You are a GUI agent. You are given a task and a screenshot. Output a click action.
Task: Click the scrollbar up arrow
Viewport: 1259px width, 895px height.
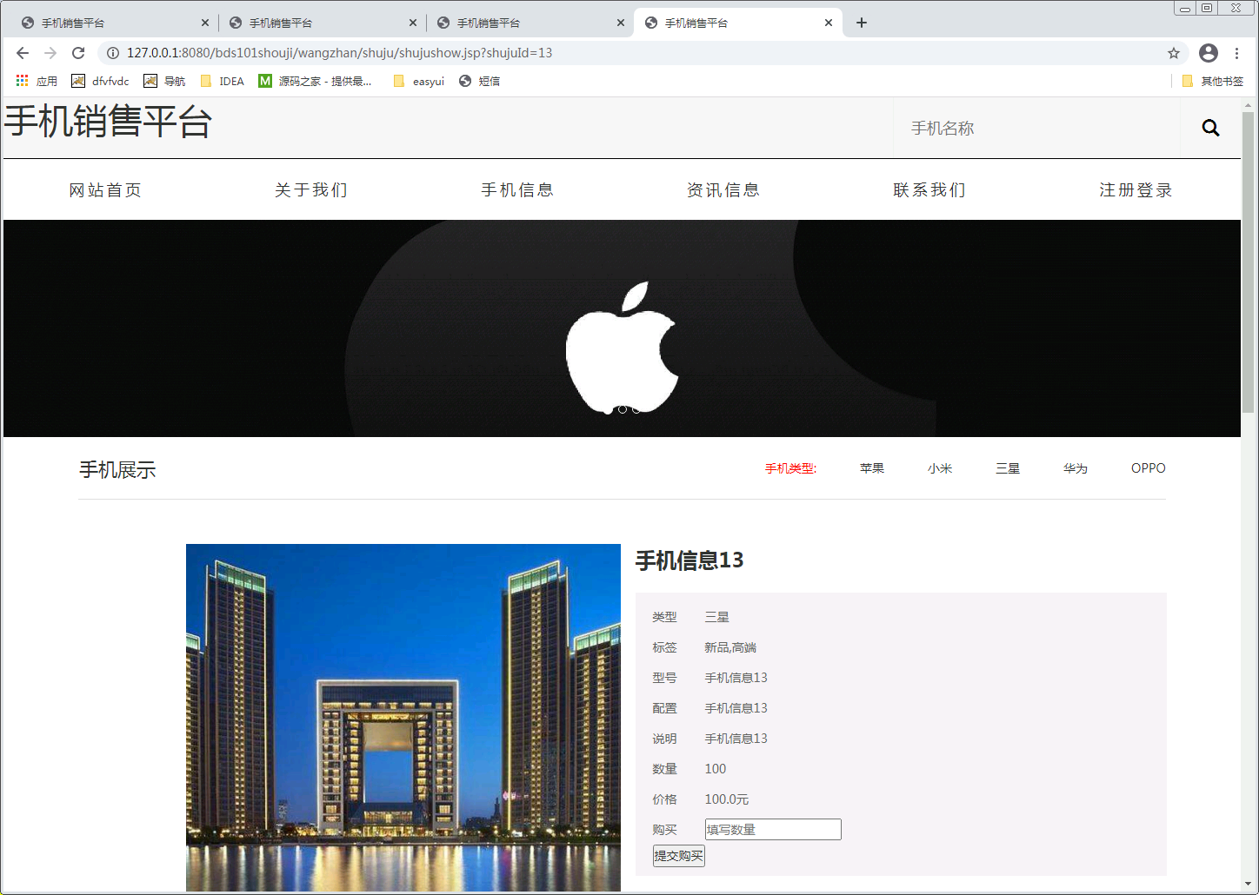coord(1249,104)
